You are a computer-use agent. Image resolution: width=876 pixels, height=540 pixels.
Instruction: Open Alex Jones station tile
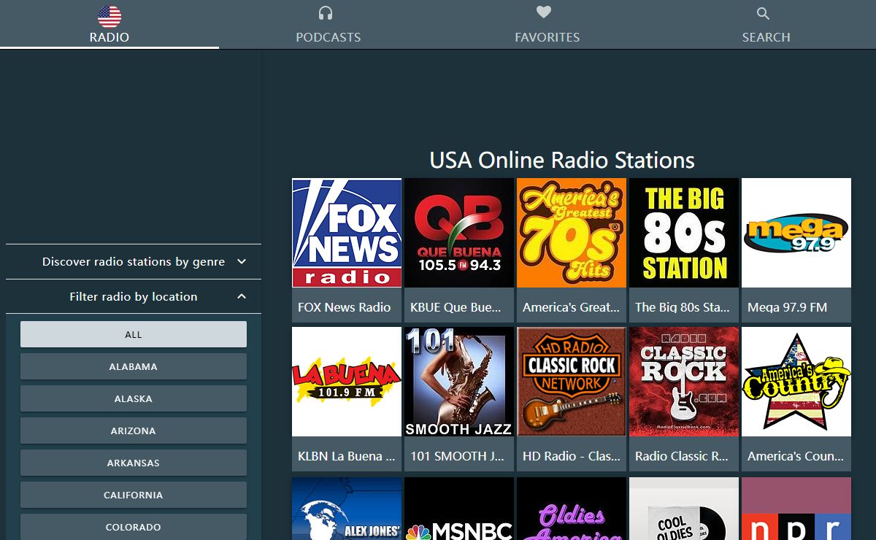coord(347,509)
